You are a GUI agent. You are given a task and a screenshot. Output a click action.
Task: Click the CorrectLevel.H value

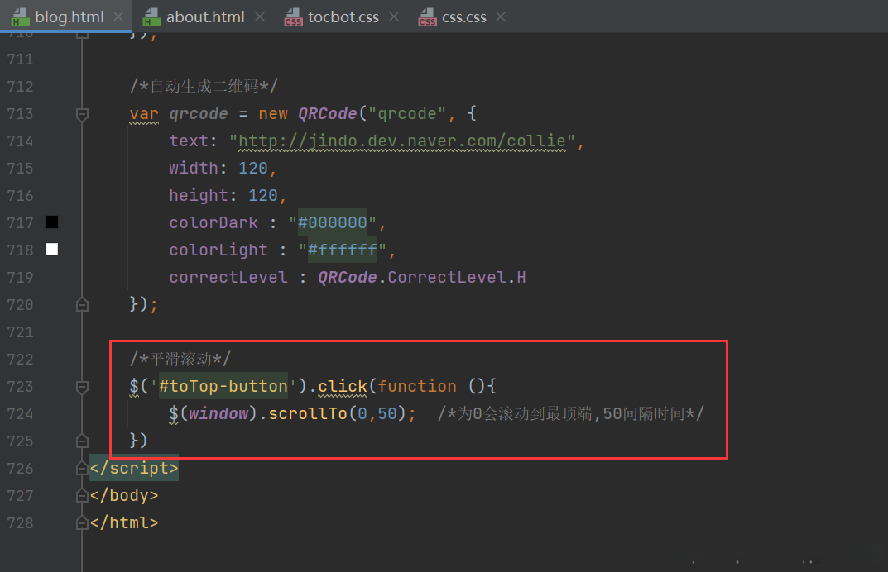(x=457, y=277)
